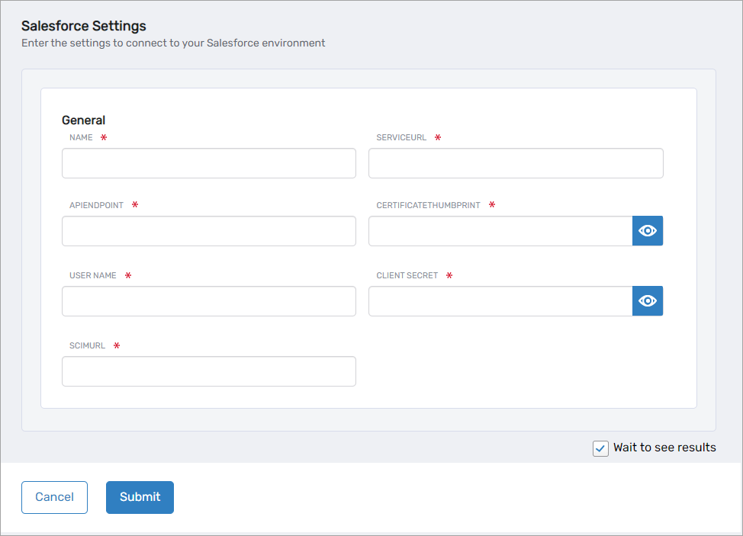Click the Submit button

[x=140, y=497]
